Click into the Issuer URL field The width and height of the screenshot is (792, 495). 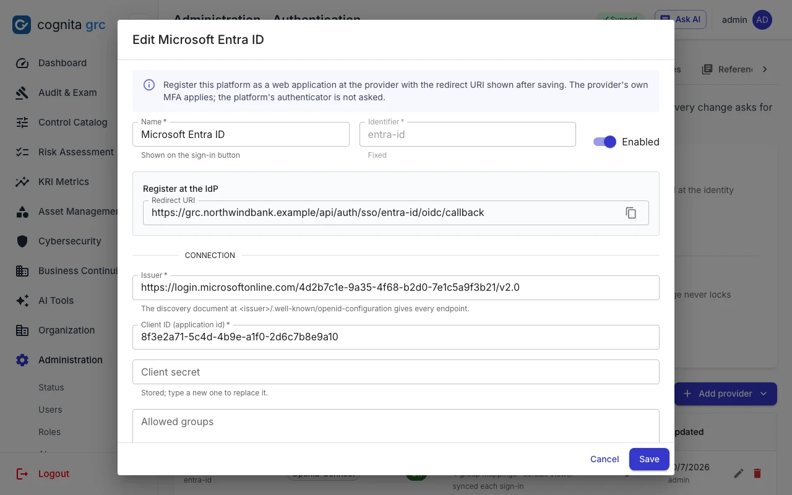[396, 288]
